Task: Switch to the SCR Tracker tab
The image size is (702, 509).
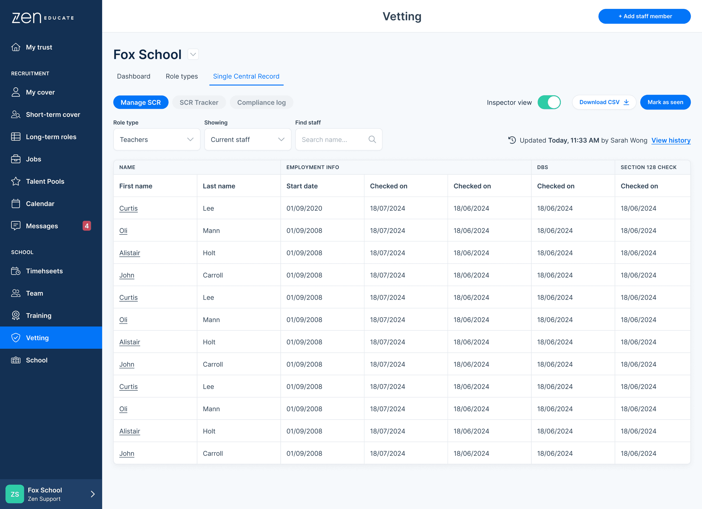Action: pyautogui.click(x=199, y=102)
